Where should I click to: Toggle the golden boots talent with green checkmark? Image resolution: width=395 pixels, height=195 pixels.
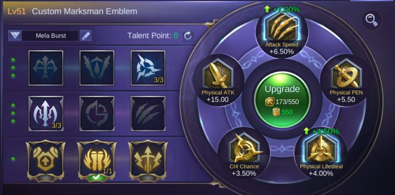97,161
